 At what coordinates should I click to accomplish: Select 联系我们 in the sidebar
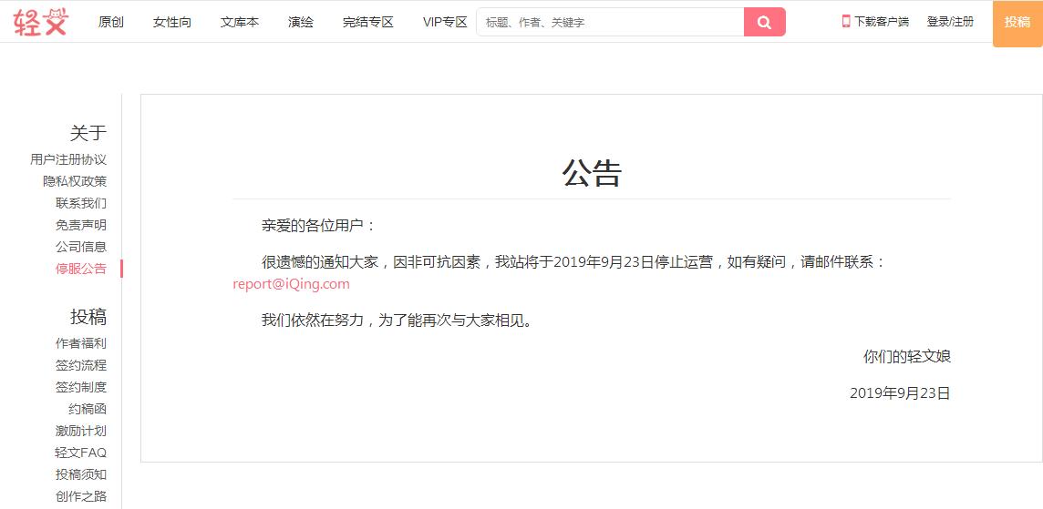80,203
